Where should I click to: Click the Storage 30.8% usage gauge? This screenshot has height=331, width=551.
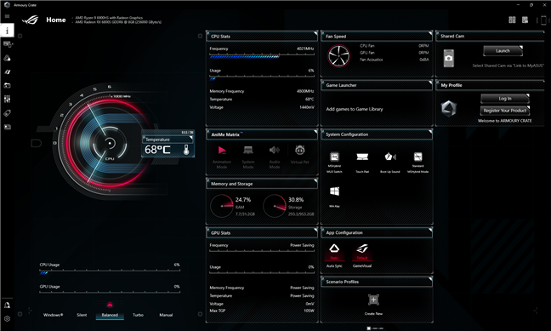point(275,206)
